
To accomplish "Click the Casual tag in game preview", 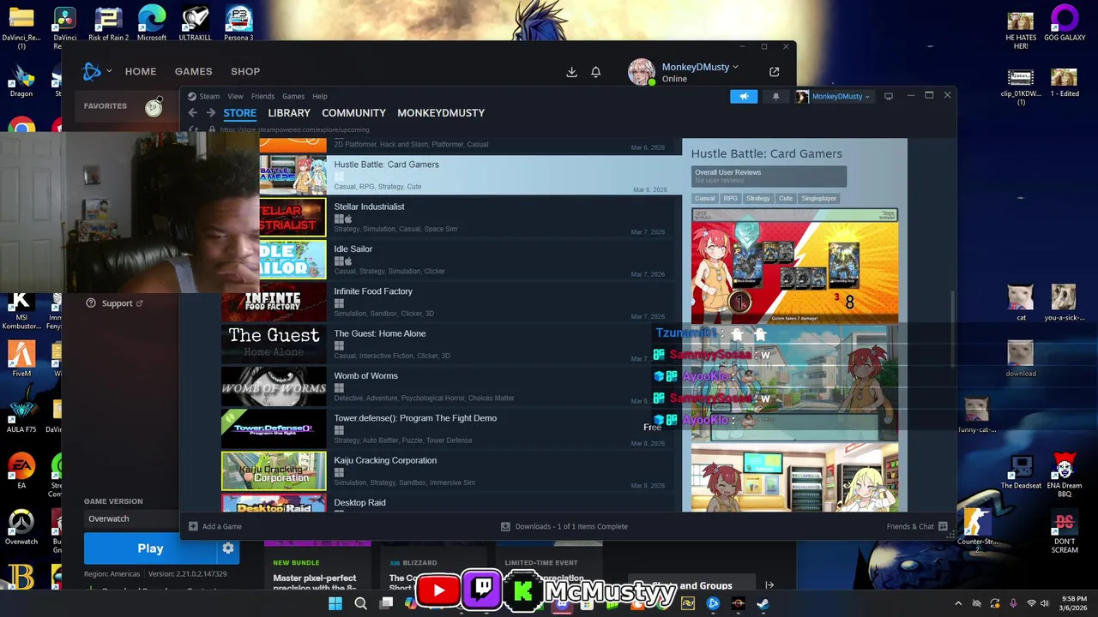I will (x=705, y=198).
